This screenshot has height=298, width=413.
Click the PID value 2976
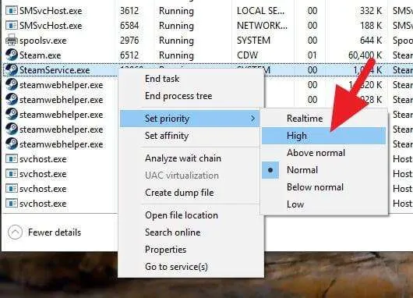point(129,41)
